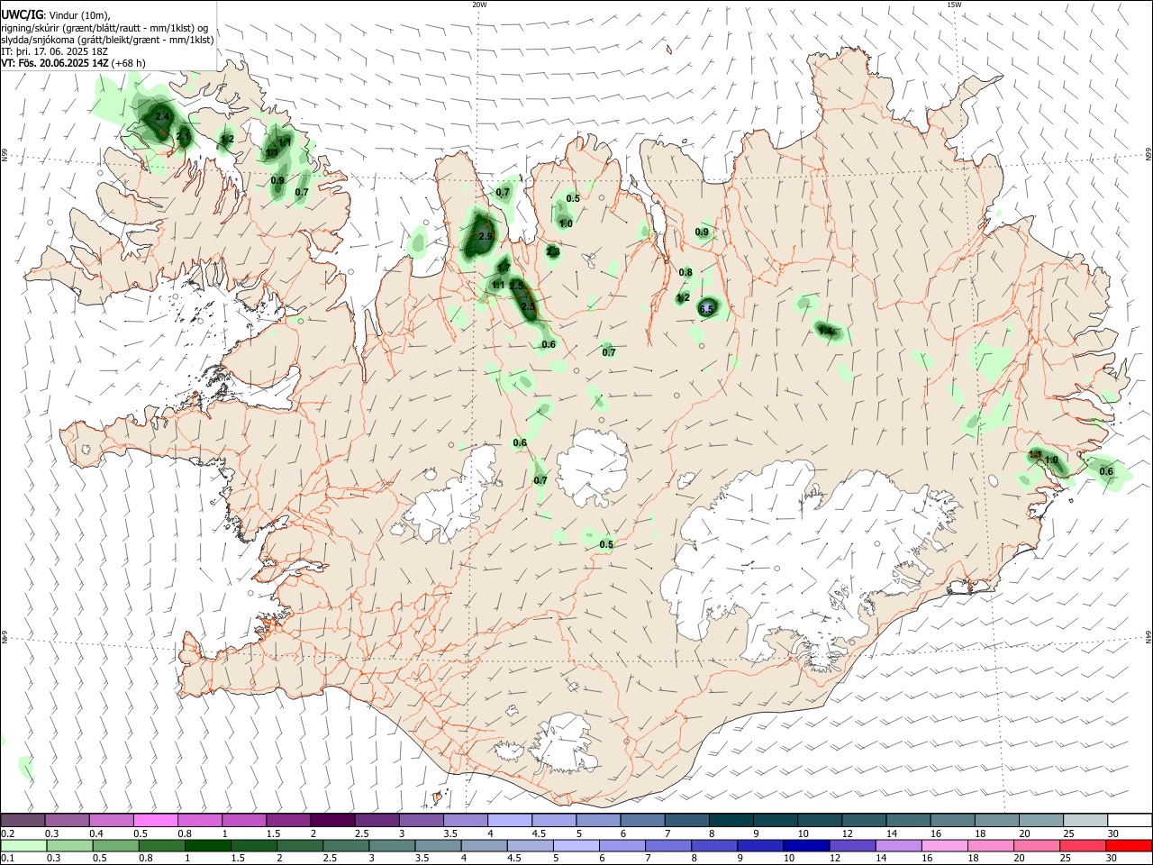Pick the bright pink snow swatch labeled 0.5
Viewport: 1153px width, 865px height.
point(156,820)
